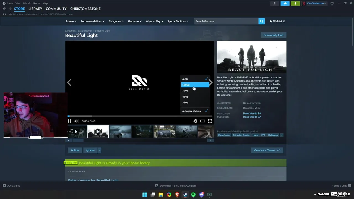Select Auto video quality

tap(195, 79)
